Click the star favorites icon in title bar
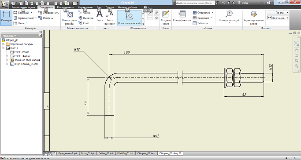This screenshot has width=301, height=160. (234, 3)
